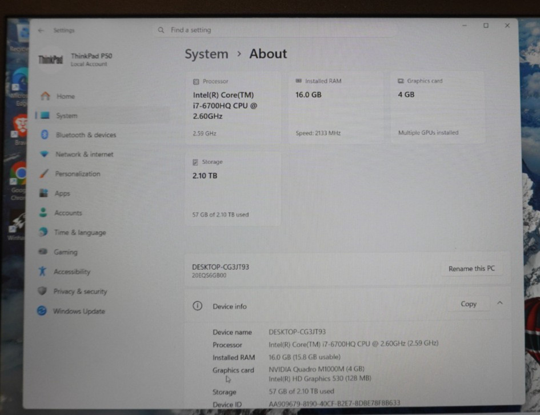The image size is (540, 415).
Task: Open Network & internet settings
Action: coord(102,154)
